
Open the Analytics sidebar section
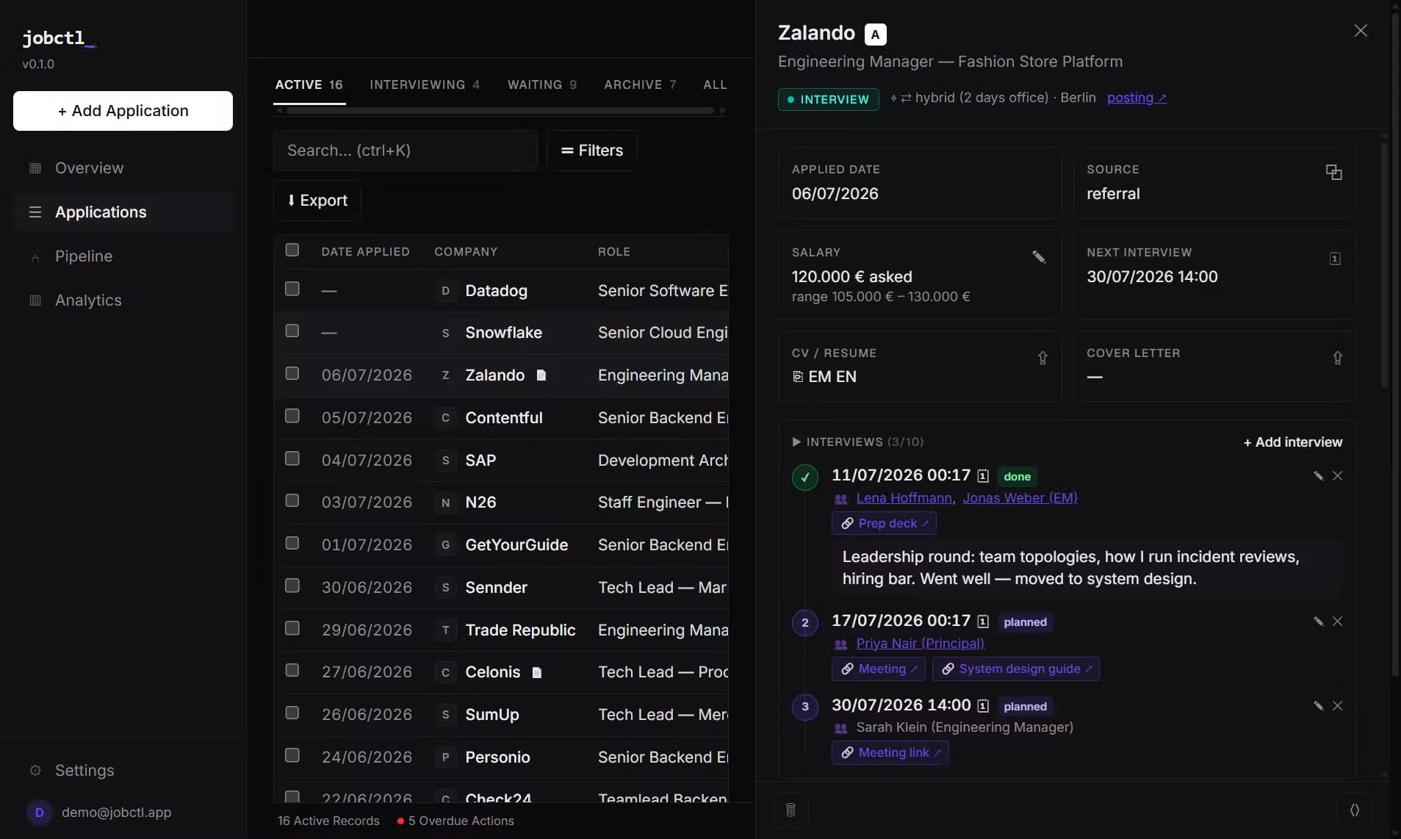point(123,300)
